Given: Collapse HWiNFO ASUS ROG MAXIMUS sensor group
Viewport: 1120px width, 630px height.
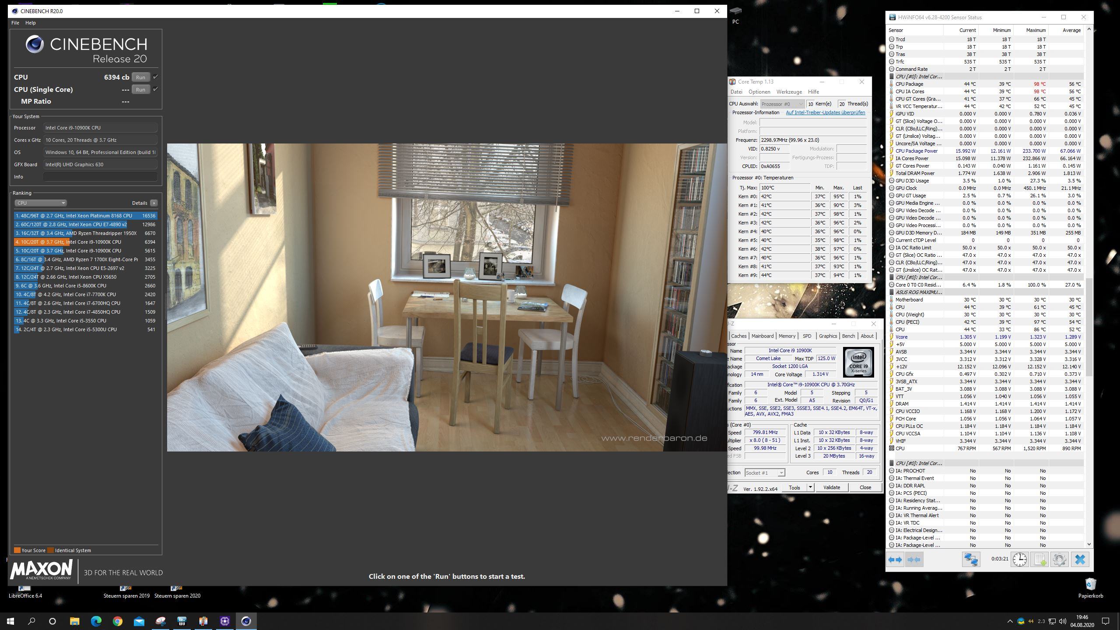Looking at the screenshot, I should point(892,292).
